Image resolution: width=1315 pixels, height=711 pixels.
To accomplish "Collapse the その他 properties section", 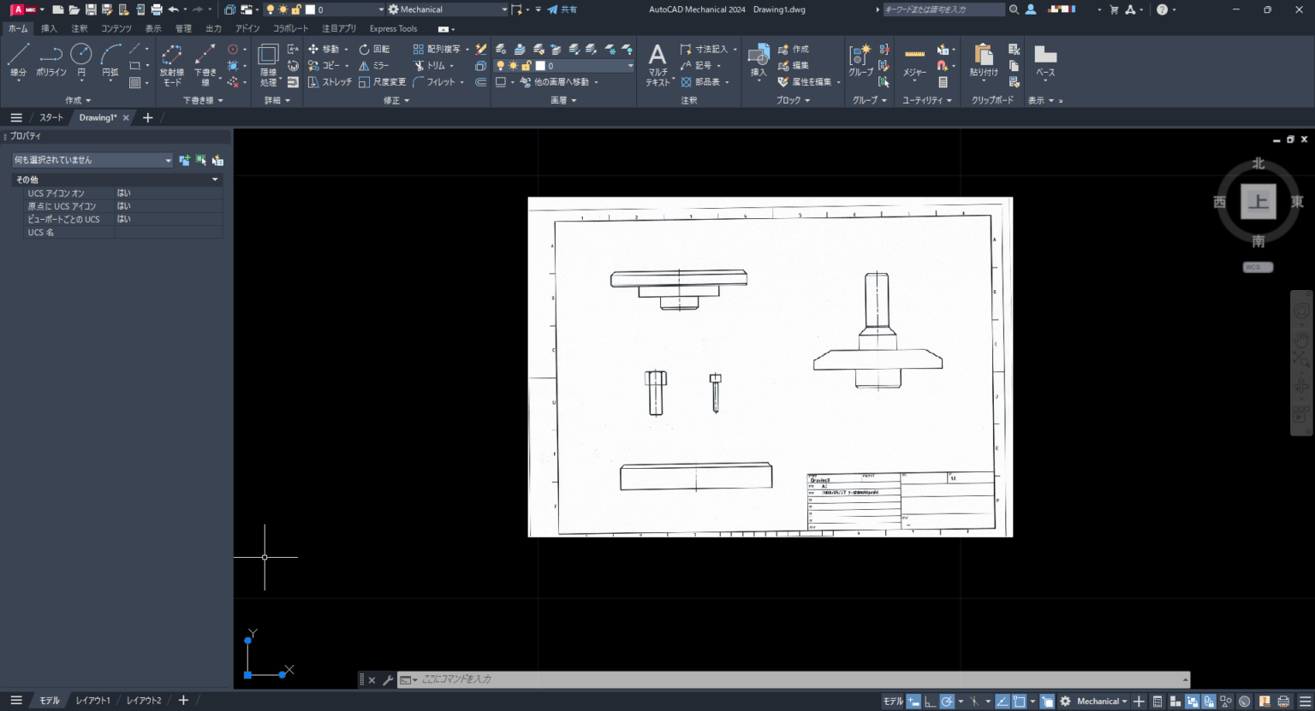I will (x=215, y=180).
